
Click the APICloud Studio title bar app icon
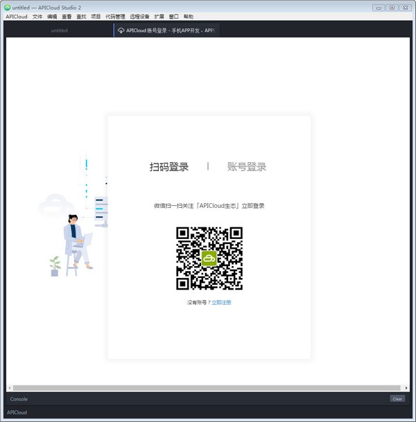click(8, 7)
